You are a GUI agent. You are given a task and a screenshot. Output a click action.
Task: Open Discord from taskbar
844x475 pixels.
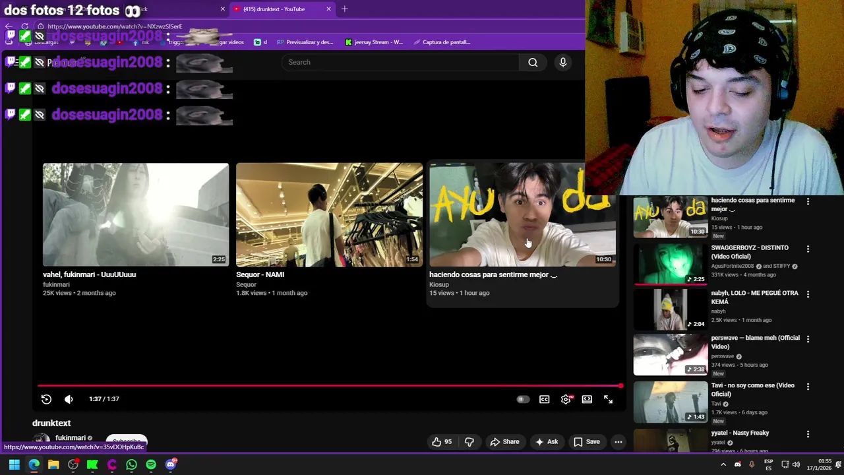pyautogui.click(x=171, y=464)
